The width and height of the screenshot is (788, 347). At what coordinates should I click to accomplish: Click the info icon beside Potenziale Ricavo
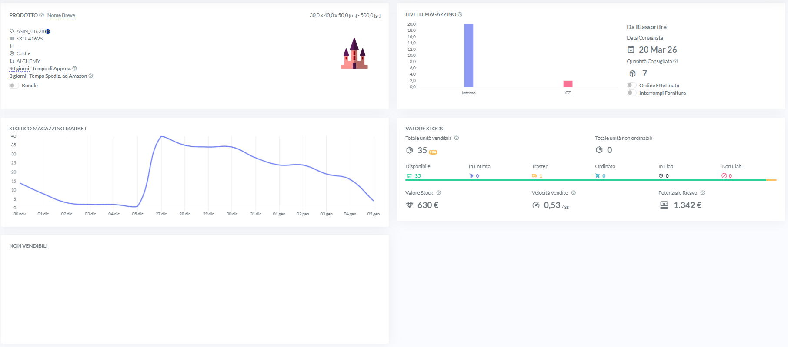point(703,193)
